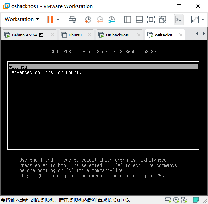Image resolution: width=208 pixels, height=204 pixels.
Task: Click the network adapter status icon
Action: pos(184,200)
